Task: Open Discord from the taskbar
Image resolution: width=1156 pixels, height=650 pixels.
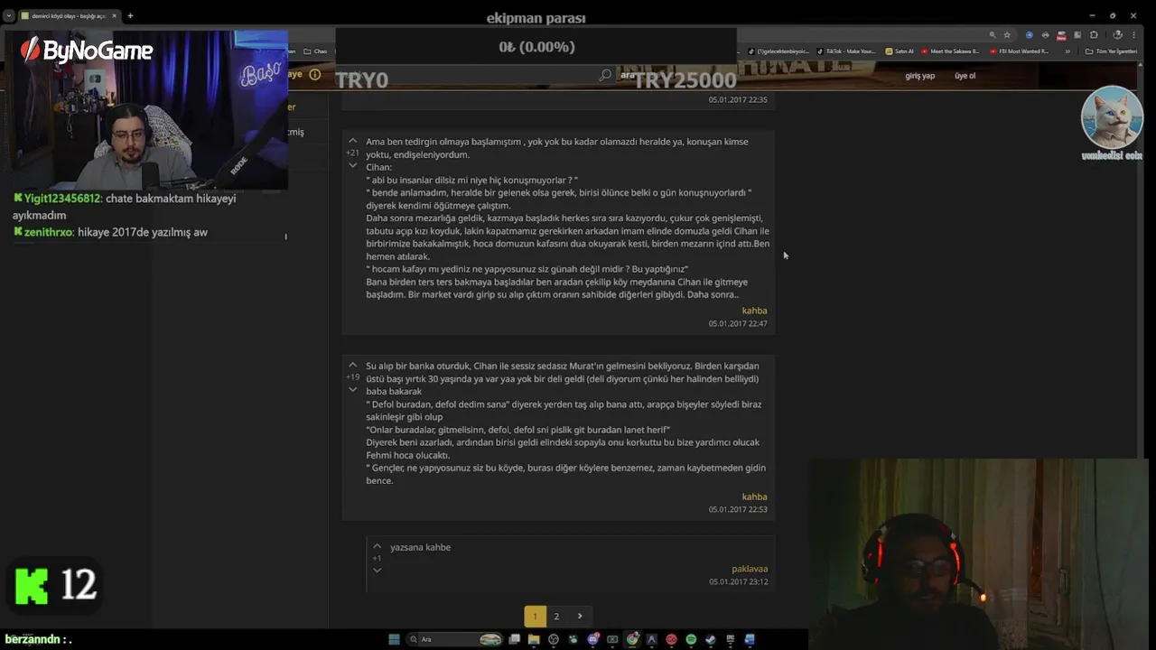Action: (592, 639)
